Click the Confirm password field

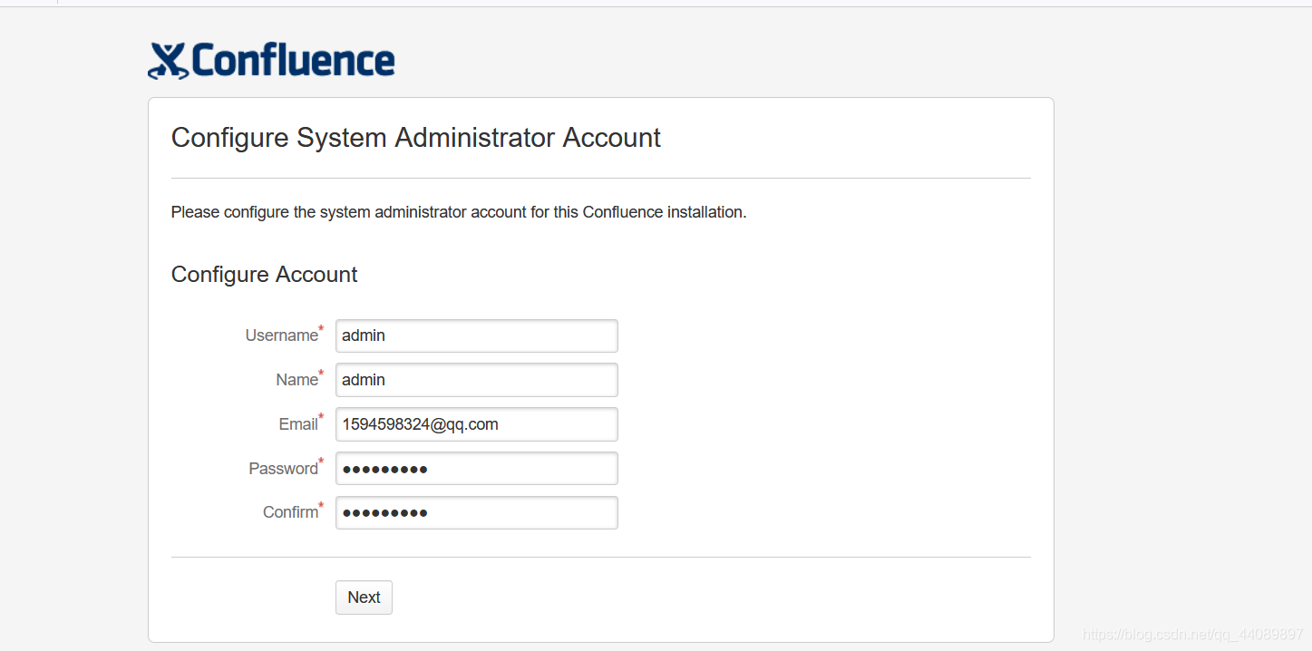click(477, 512)
